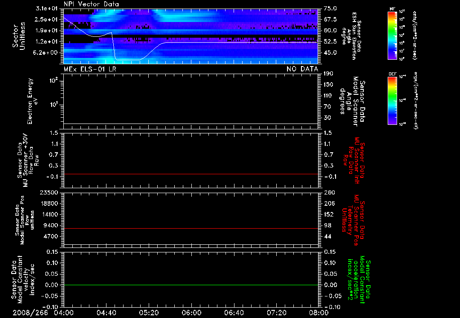Screen dimensions: 460x318
Task: Select the 'MEx ELS-01 LR' panel title
Action: tap(90, 69)
